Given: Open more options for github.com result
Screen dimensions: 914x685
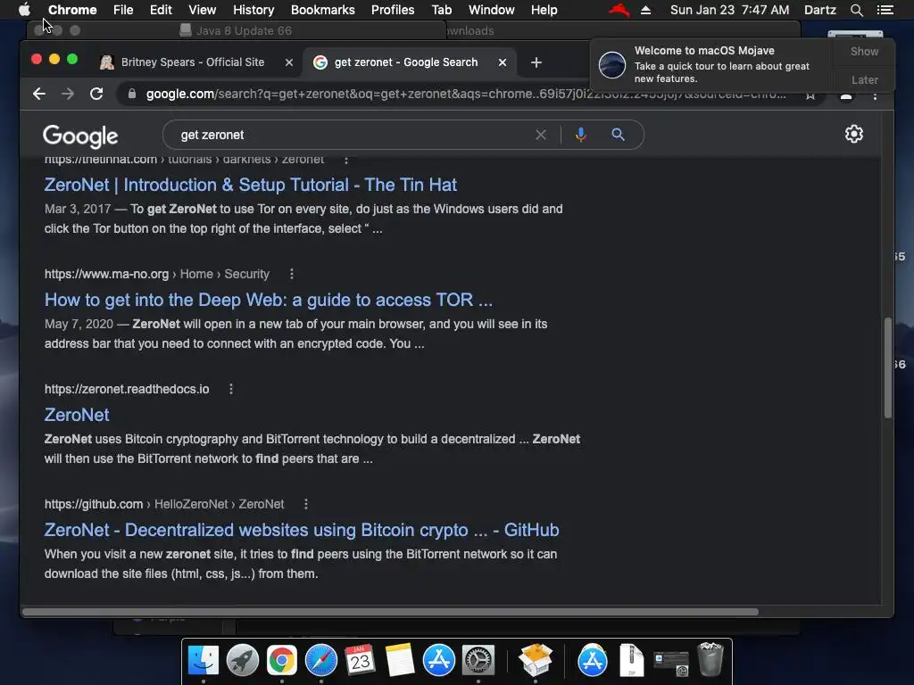Looking at the screenshot, I should [x=306, y=505].
